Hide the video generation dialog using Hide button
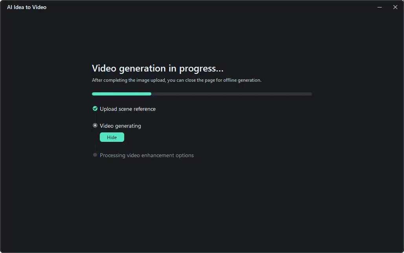This screenshot has height=253, width=404. click(112, 137)
